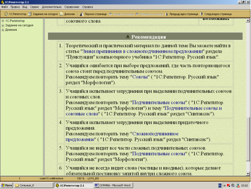Open 1С:Репетитор home from the toolbar
The image size is (251, 189).
click(x=15, y=14)
